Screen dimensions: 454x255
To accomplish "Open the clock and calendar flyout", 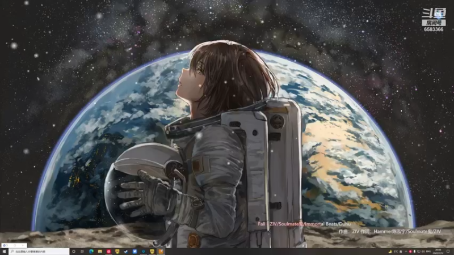I will point(438,252).
